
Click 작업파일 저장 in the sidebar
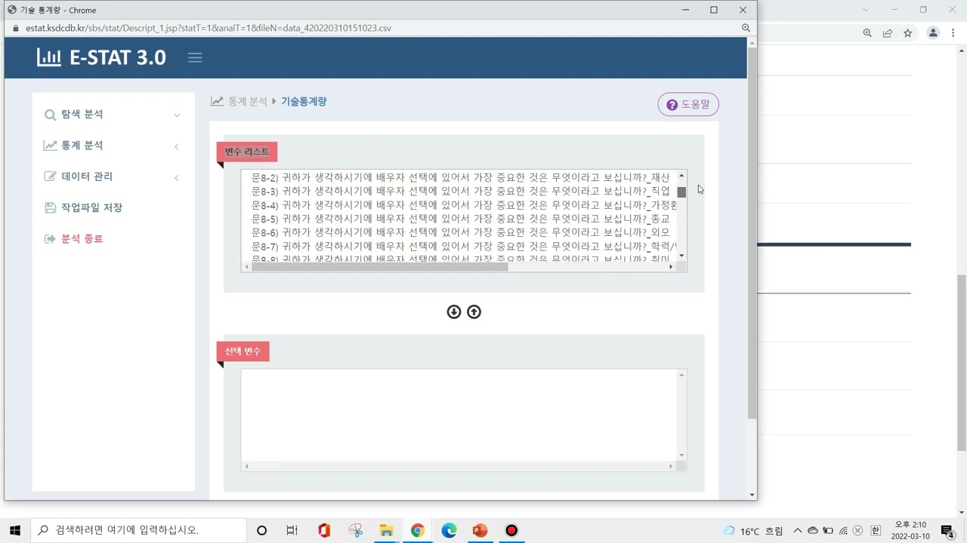(x=91, y=207)
